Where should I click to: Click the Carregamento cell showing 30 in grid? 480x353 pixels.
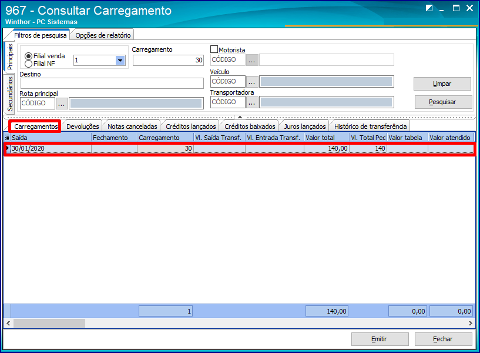[x=165, y=149]
